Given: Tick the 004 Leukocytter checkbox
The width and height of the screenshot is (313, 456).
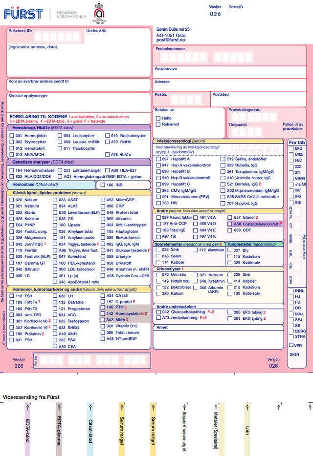Looking at the screenshot, I should 60,136.
